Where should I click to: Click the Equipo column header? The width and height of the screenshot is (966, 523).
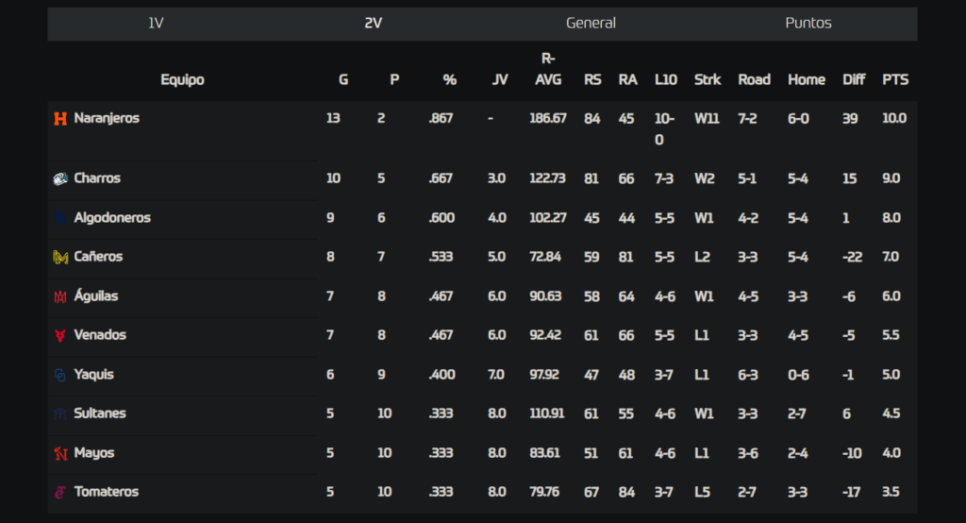[x=182, y=79]
